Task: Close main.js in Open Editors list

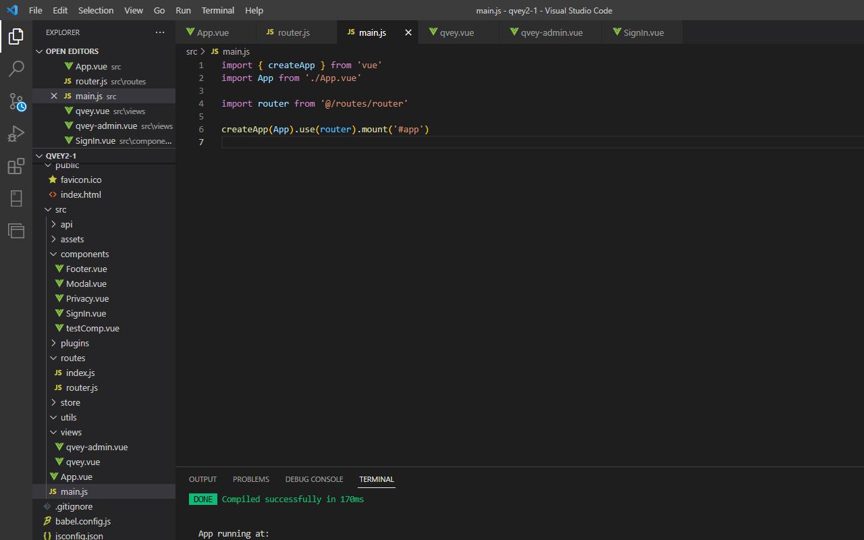Action: (54, 96)
